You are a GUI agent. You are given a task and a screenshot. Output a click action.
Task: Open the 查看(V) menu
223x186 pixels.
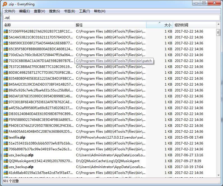tap(39, 11)
